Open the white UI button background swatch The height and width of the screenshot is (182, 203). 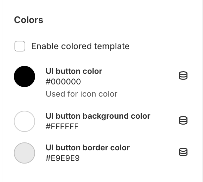click(x=24, y=121)
